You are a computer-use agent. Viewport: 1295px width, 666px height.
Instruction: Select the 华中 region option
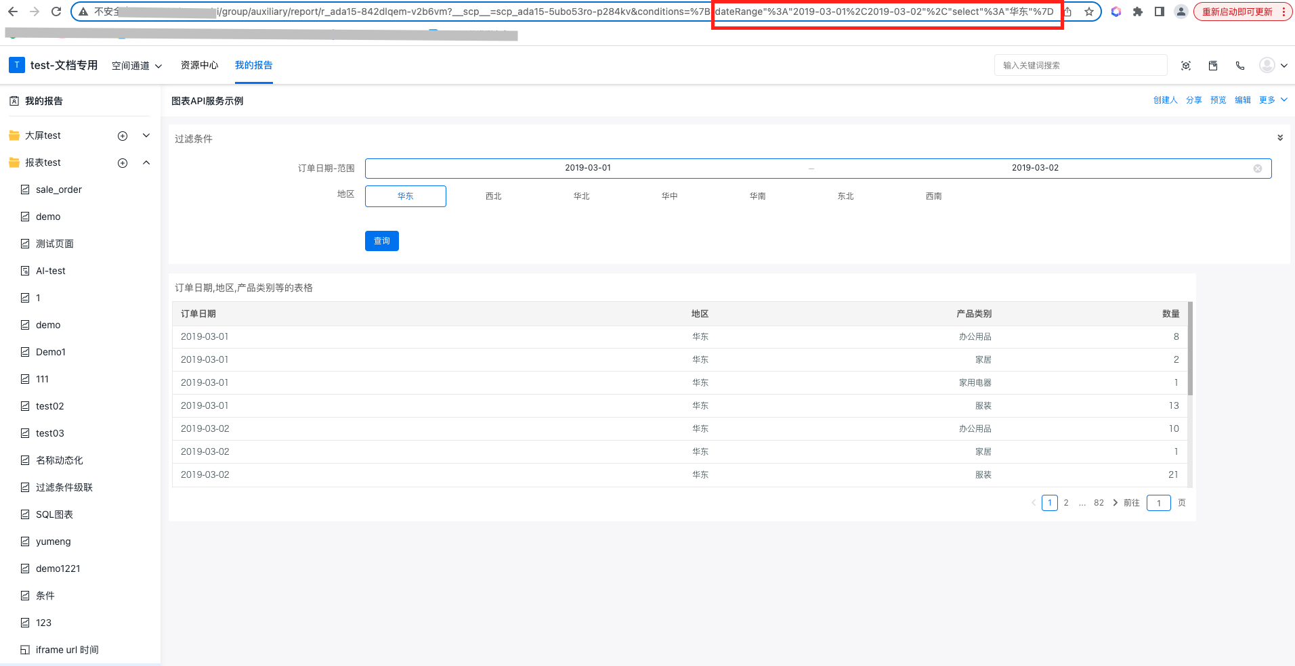click(670, 196)
